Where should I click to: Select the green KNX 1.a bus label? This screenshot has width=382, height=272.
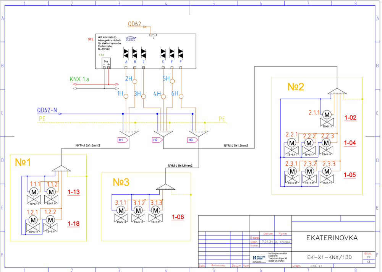pyautogui.click(x=79, y=79)
